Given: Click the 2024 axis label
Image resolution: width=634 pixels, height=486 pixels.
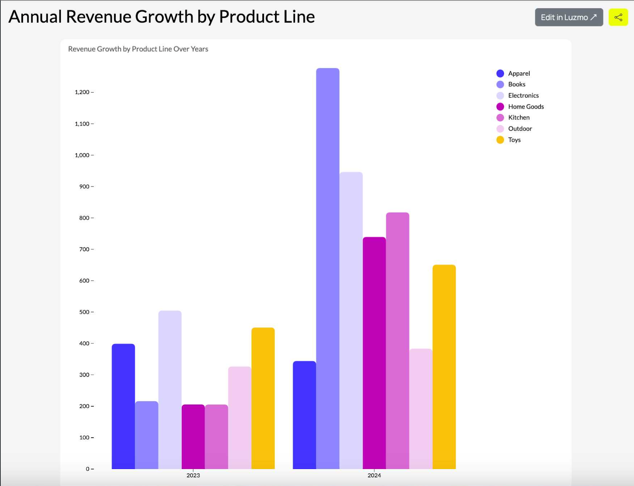Looking at the screenshot, I should (374, 476).
